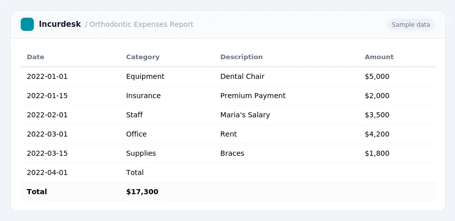455x221 pixels.
Task: Select the Supplies category cell
Action: click(141, 153)
